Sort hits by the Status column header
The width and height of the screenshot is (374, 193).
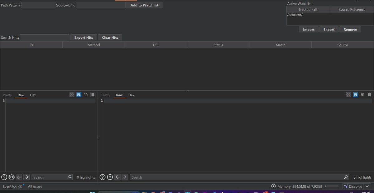218,45
